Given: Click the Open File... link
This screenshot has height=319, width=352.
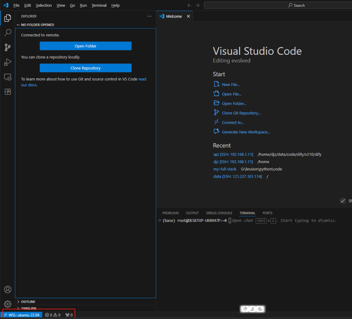Looking at the screenshot, I should [x=232, y=94].
